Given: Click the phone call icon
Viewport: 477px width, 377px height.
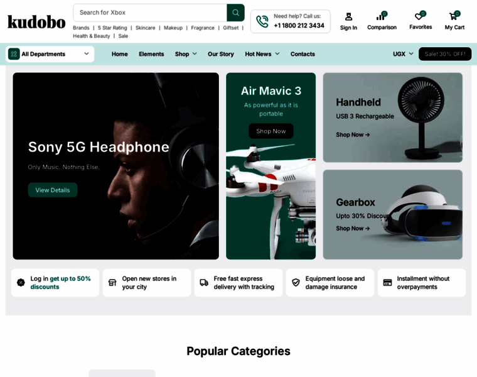Looking at the screenshot, I should (x=262, y=21).
